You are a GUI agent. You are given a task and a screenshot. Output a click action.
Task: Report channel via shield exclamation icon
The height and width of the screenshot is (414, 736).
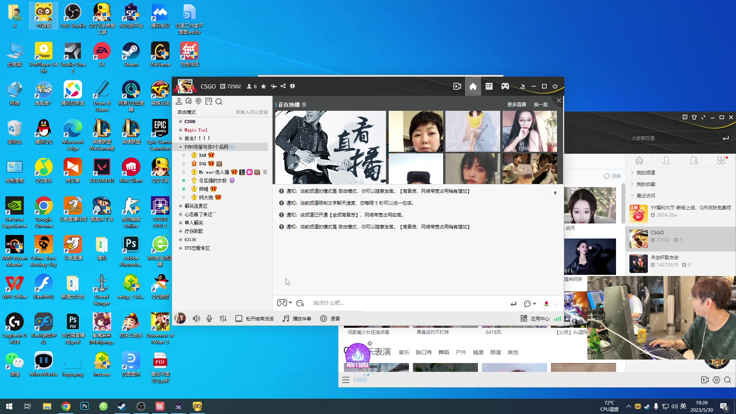(x=292, y=86)
